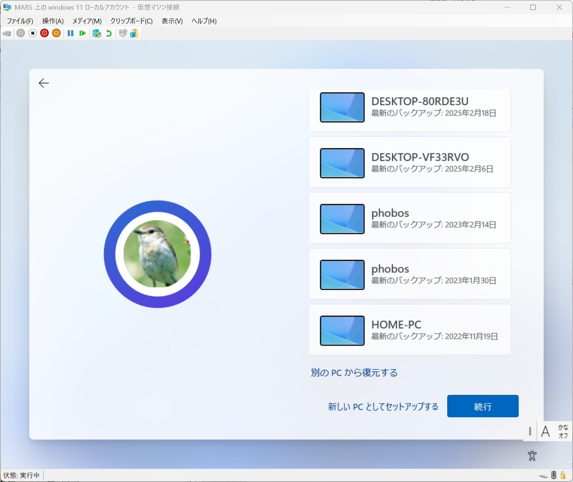Click the Ctrl+Alt+Delete toolbar icon
The height and width of the screenshot is (482, 573).
pyautogui.click(x=7, y=33)
